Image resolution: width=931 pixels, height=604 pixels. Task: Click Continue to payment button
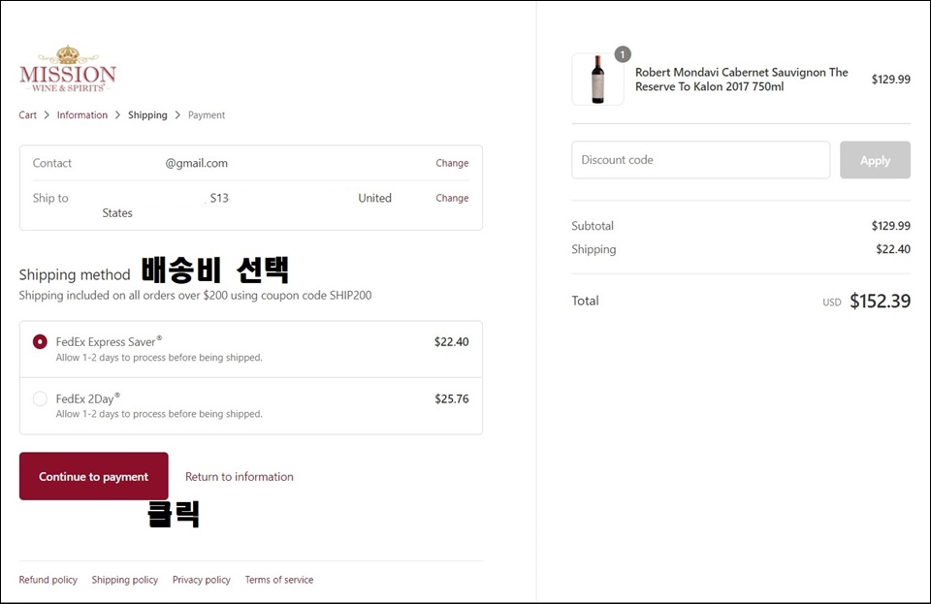pyautogui.click(x=94, y=476)
